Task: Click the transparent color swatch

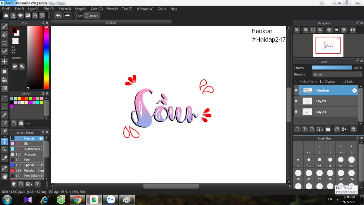Action: tap(15, 41)
